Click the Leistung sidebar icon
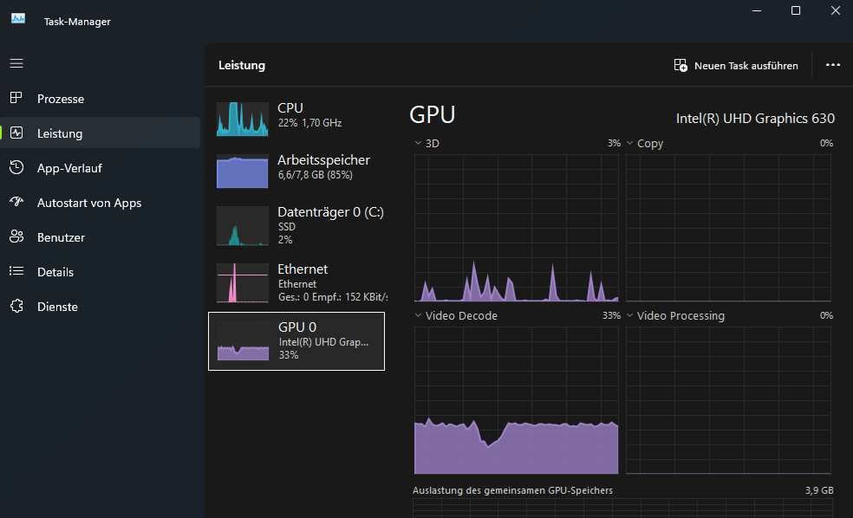 (x=16, y=133)
